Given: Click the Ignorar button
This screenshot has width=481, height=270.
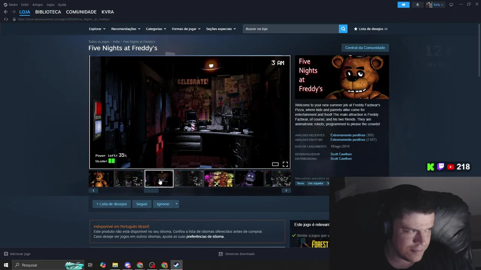Looking at the screenshot, I should point(163,204).
